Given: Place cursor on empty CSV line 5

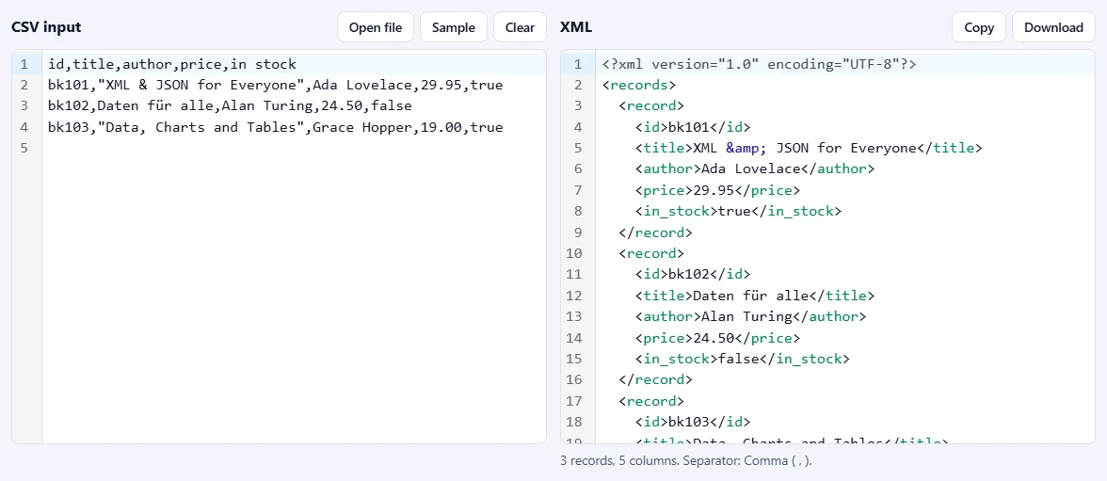Looking at the screenshot, I should click(294, 149).
